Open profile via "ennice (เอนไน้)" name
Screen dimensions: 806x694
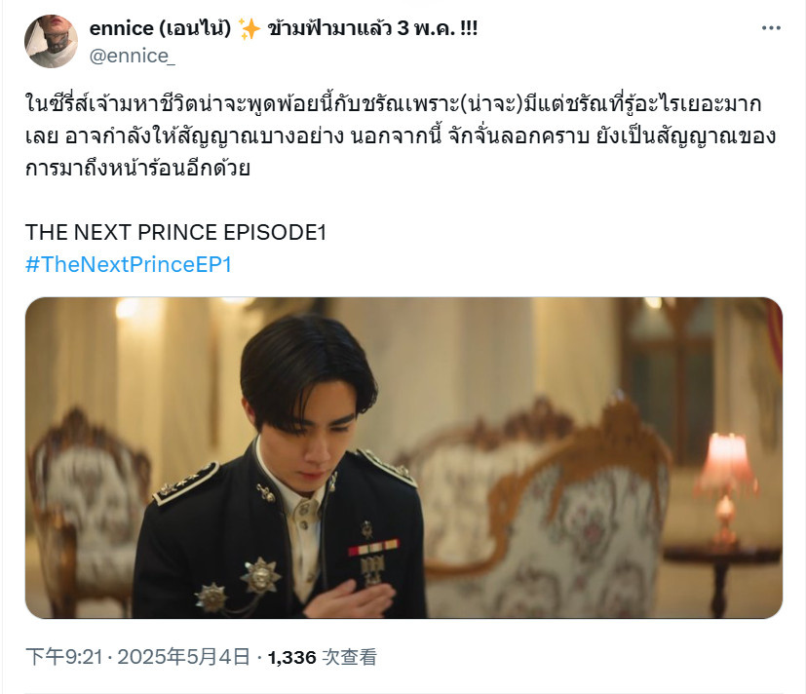pyautogui.click(x=161, y=28)
